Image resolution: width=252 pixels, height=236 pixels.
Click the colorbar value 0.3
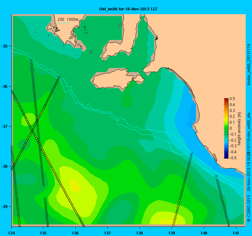(x=232, y=111)
